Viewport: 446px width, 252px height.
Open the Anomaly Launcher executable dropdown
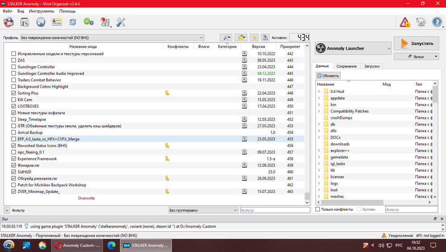point(353,48)
